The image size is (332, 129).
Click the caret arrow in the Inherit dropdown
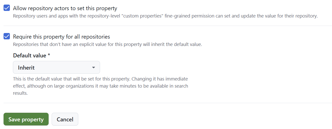coord(93,68)
